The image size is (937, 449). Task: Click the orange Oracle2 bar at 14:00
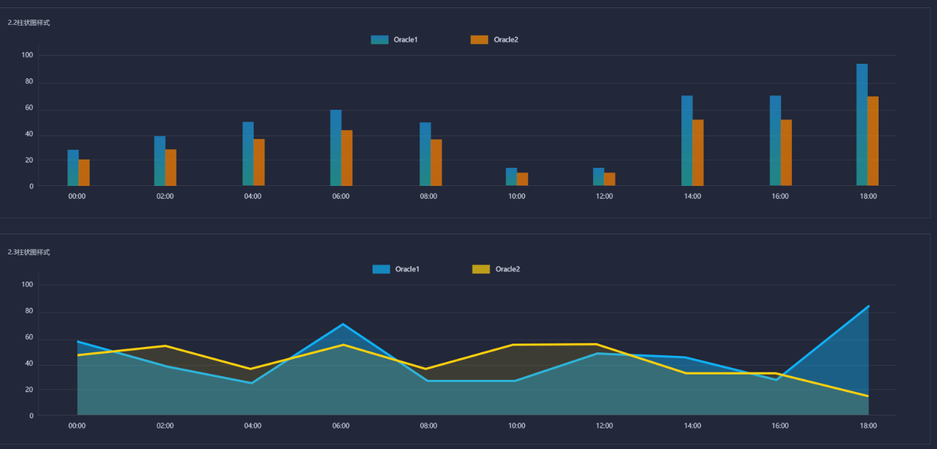[698, 152]
